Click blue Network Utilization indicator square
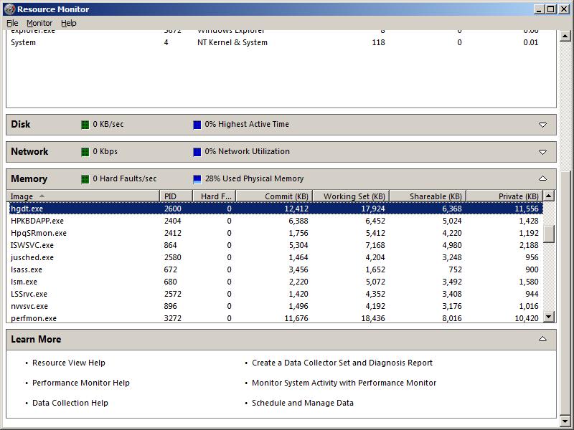574x430 pixels. (x=197, y=152)
